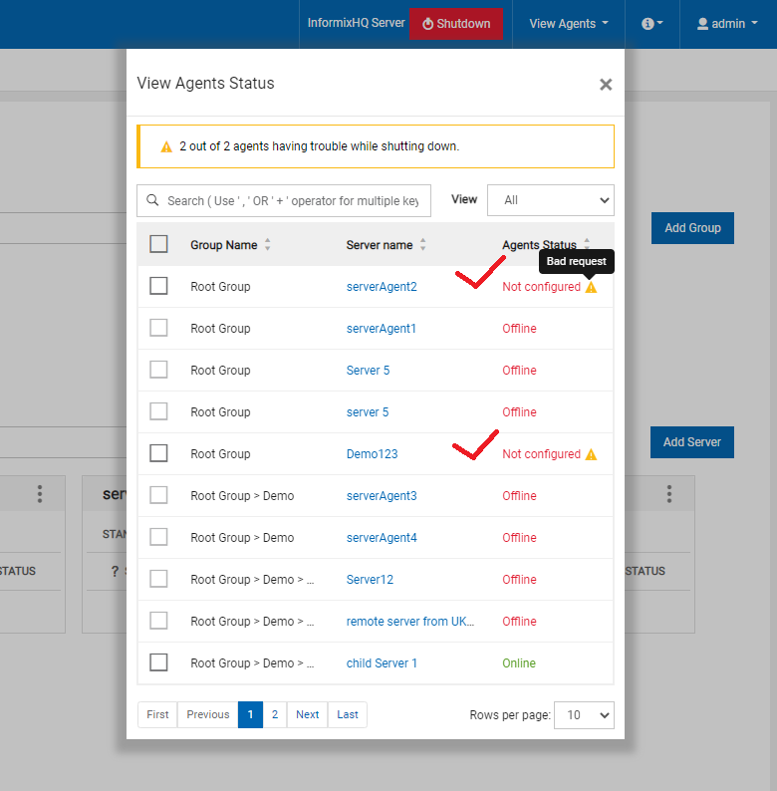Click the warning icon beside serverAgent2 status

(x=591, y=288)
